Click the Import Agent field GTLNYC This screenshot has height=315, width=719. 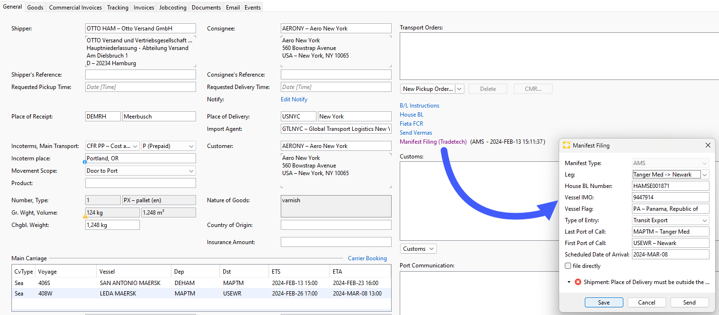[336, 129]
